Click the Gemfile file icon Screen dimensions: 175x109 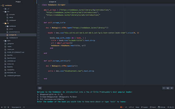click(5, 55)
